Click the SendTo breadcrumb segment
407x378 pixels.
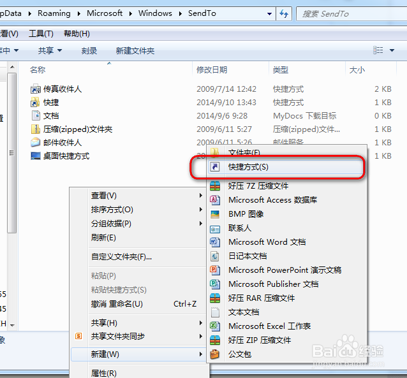tap(202, 13)
